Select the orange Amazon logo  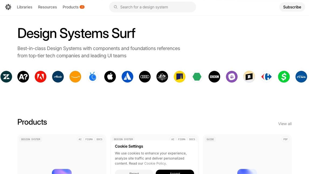(x=75, y=77)
